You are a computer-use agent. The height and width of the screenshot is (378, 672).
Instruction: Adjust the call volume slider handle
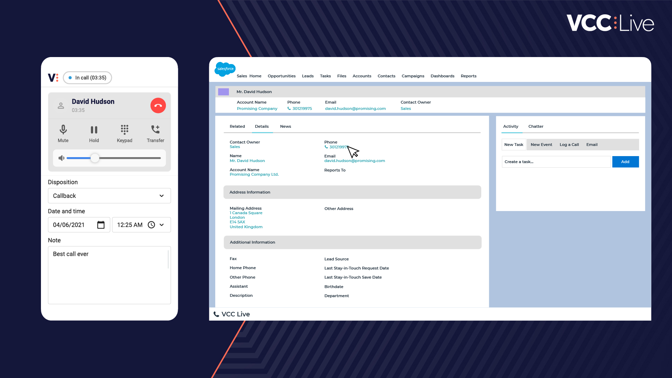pyautogui.click(x=95, y=158)
